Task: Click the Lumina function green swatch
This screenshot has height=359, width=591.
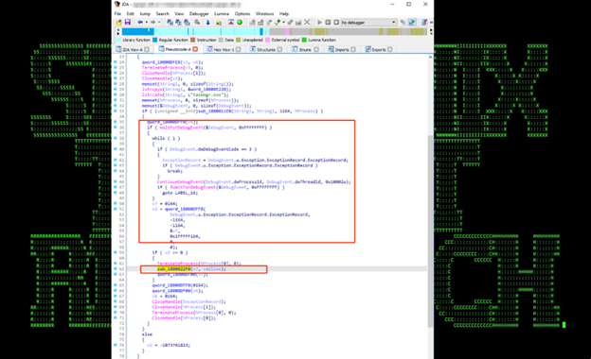Action: tap(304, 40)
